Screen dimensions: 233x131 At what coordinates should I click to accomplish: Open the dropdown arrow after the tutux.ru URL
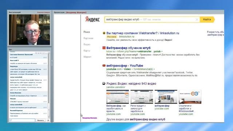click(x=162, y=51)
